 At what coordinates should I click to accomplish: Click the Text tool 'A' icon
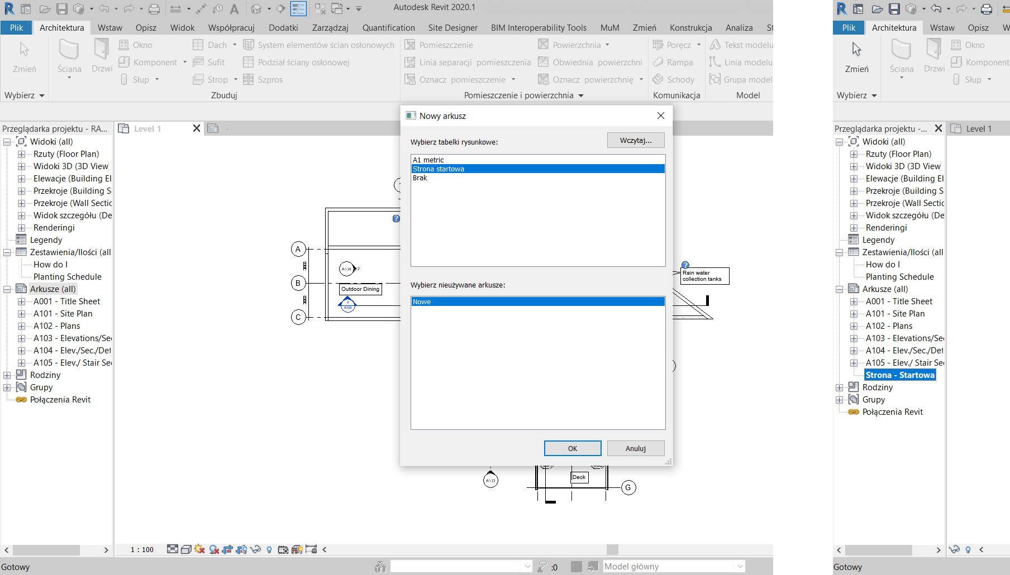(x=234, y=9)
